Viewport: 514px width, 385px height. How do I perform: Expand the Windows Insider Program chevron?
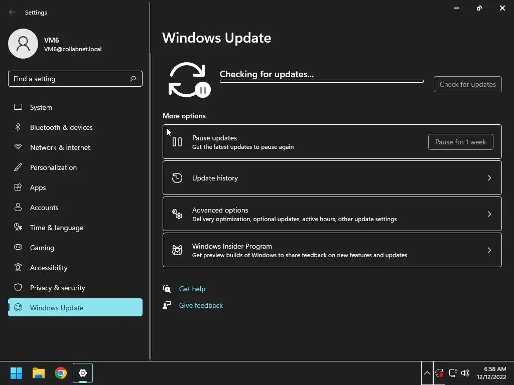489,250
